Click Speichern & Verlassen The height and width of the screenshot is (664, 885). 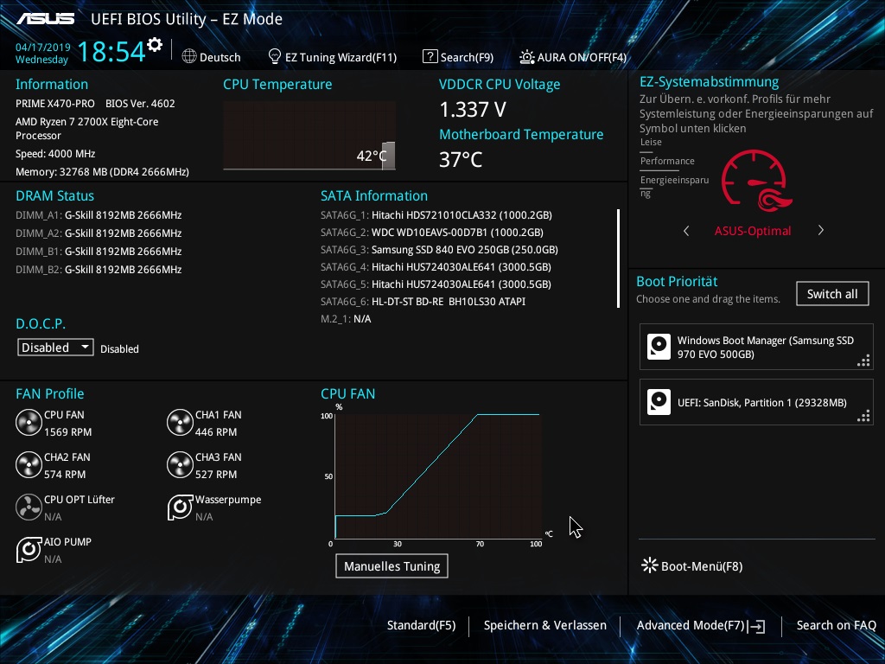click(544, 625)
